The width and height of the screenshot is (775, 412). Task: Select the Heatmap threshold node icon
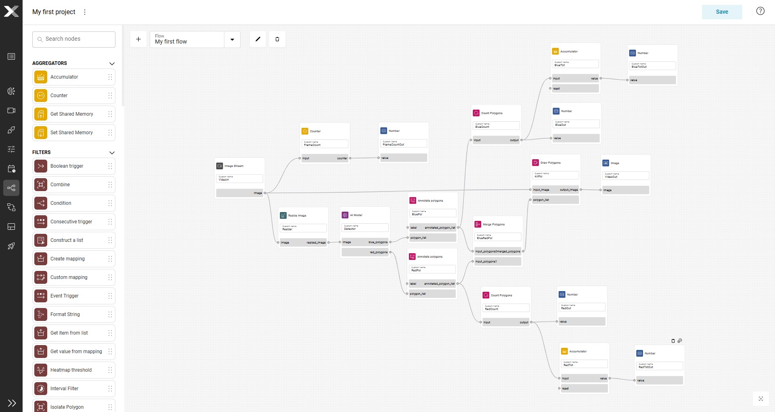(41, 370)
